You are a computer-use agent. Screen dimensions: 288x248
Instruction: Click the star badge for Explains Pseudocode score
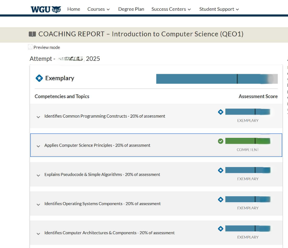pyautogui.click(x=221, y=170)
